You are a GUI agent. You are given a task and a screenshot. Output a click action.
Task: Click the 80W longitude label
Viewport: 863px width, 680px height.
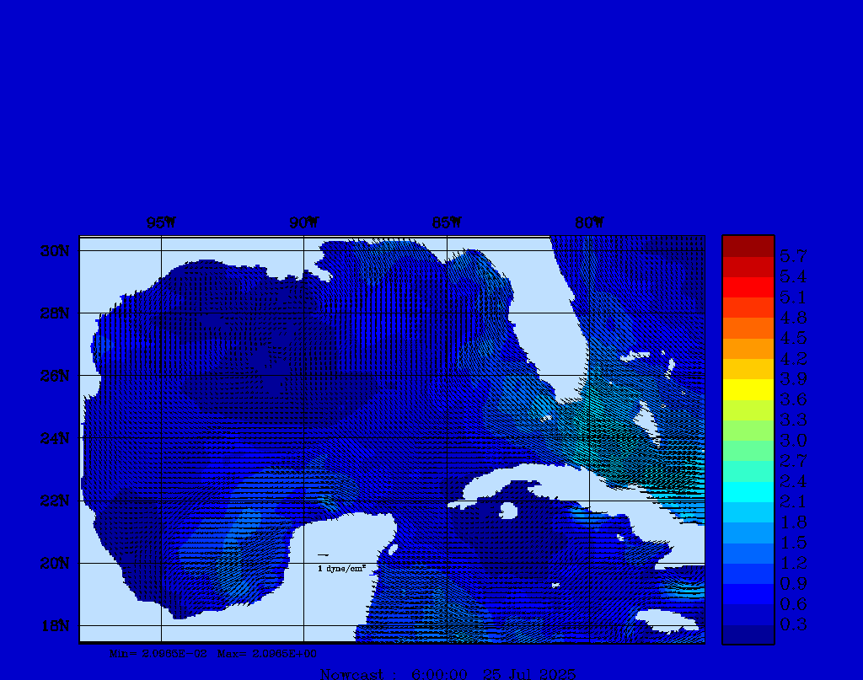[x=589, y=222]
